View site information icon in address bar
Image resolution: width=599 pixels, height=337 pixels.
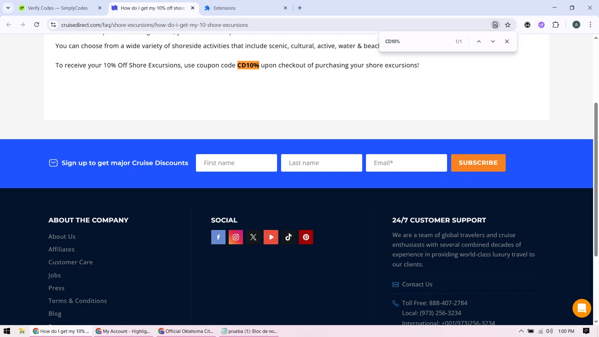(53, 25)
